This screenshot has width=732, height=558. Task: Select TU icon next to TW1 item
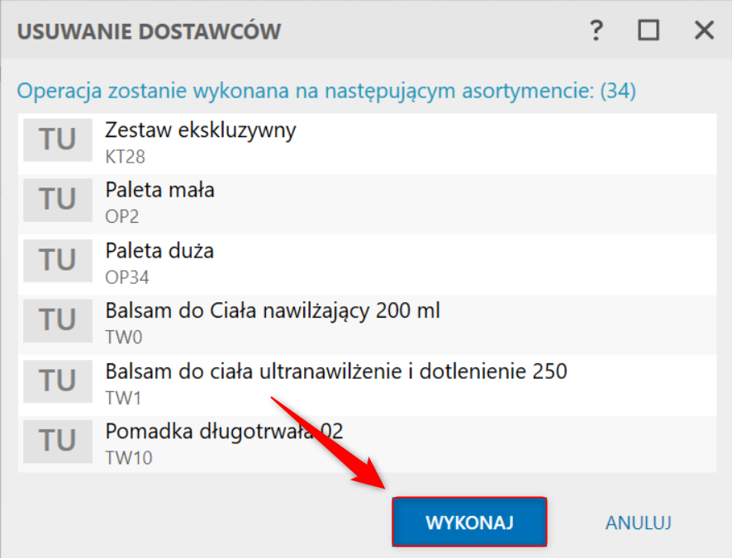tap(58, 381)
